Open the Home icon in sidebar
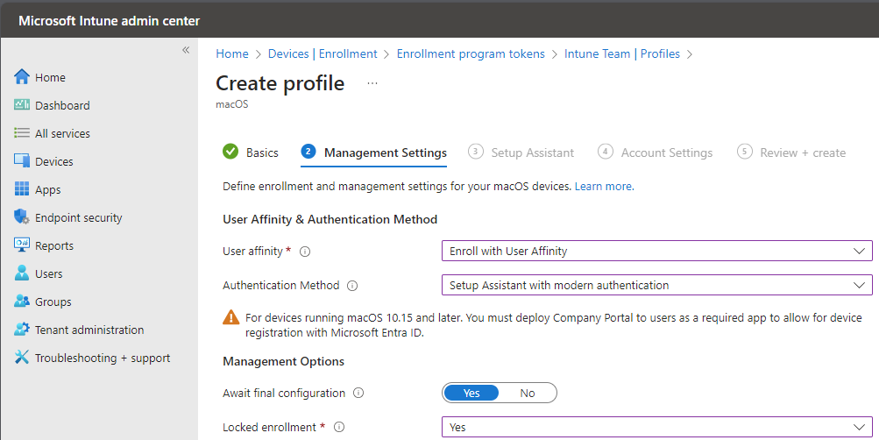Image resolution: width=879 pixels, height=440 pixels. (22, 77)
